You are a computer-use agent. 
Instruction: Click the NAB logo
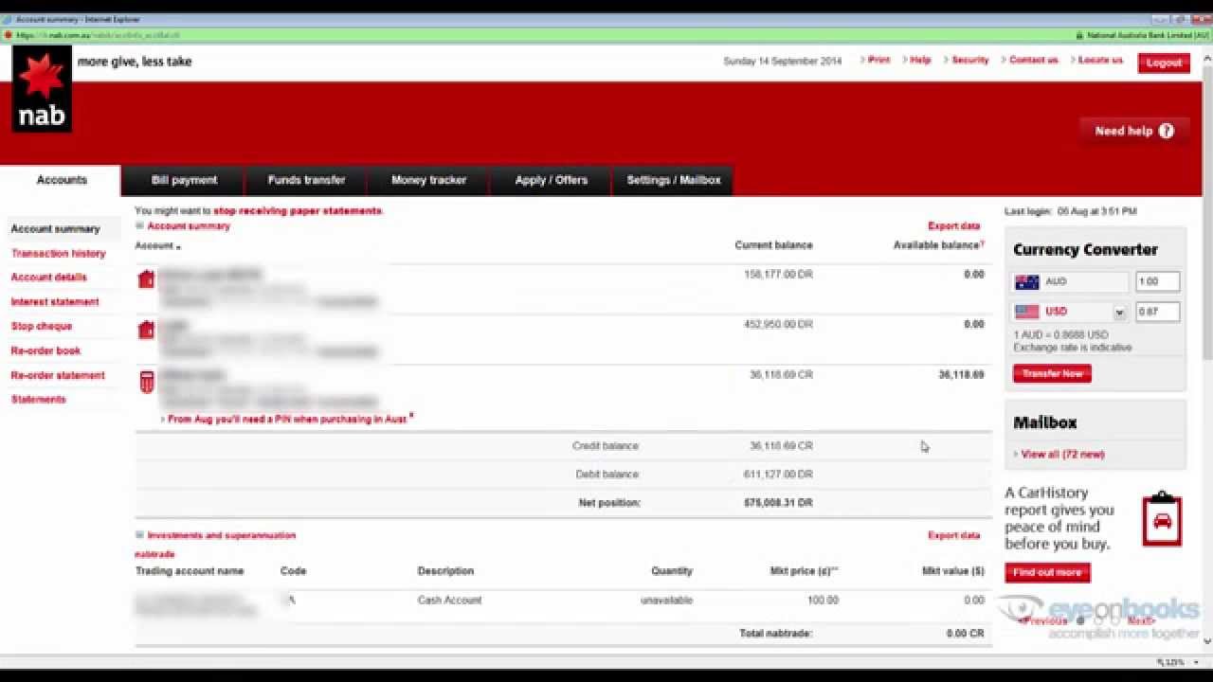click(x=42, y=88)
